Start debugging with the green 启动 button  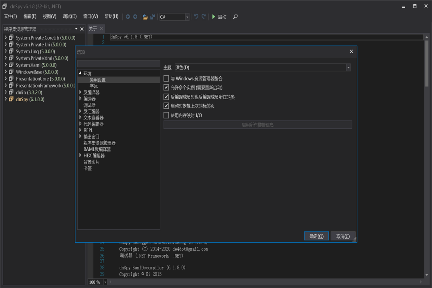(217, 16)
